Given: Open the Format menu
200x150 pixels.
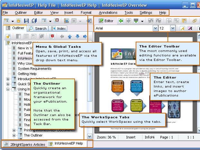Looking at the screenshot, I should (86, 13).
